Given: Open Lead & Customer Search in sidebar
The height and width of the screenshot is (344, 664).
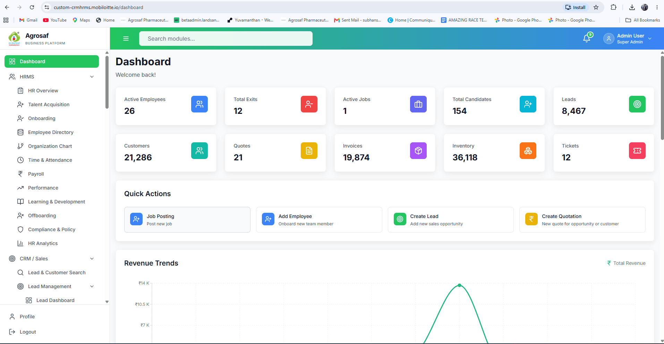Looking at the screenshot, I should [56, 272].
